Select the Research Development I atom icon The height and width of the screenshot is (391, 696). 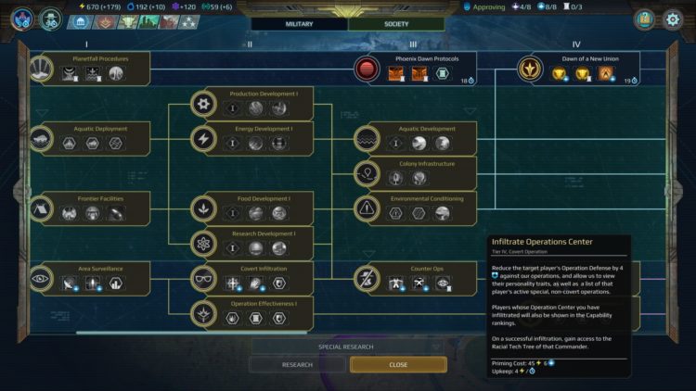pos(203,244)
